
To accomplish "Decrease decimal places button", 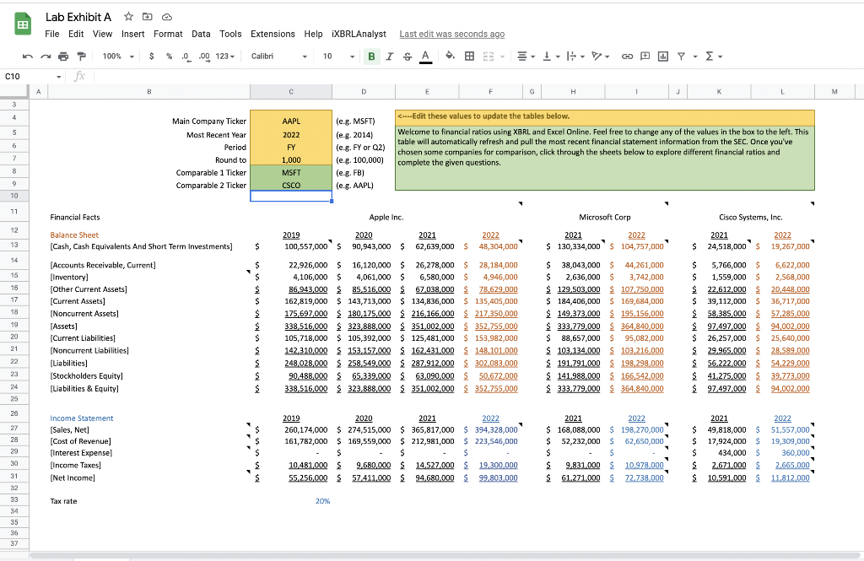I will click(x=186, y=57).
